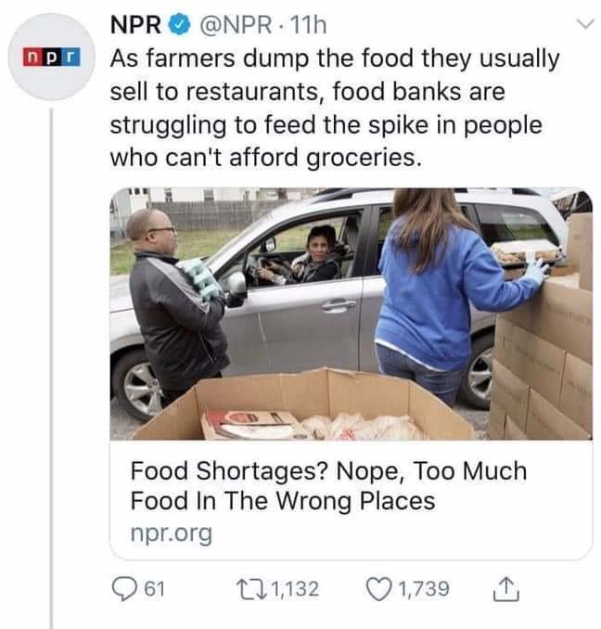
Task: Click the like count 1,739
Action: pyautogui.click(x=424, y=589)
